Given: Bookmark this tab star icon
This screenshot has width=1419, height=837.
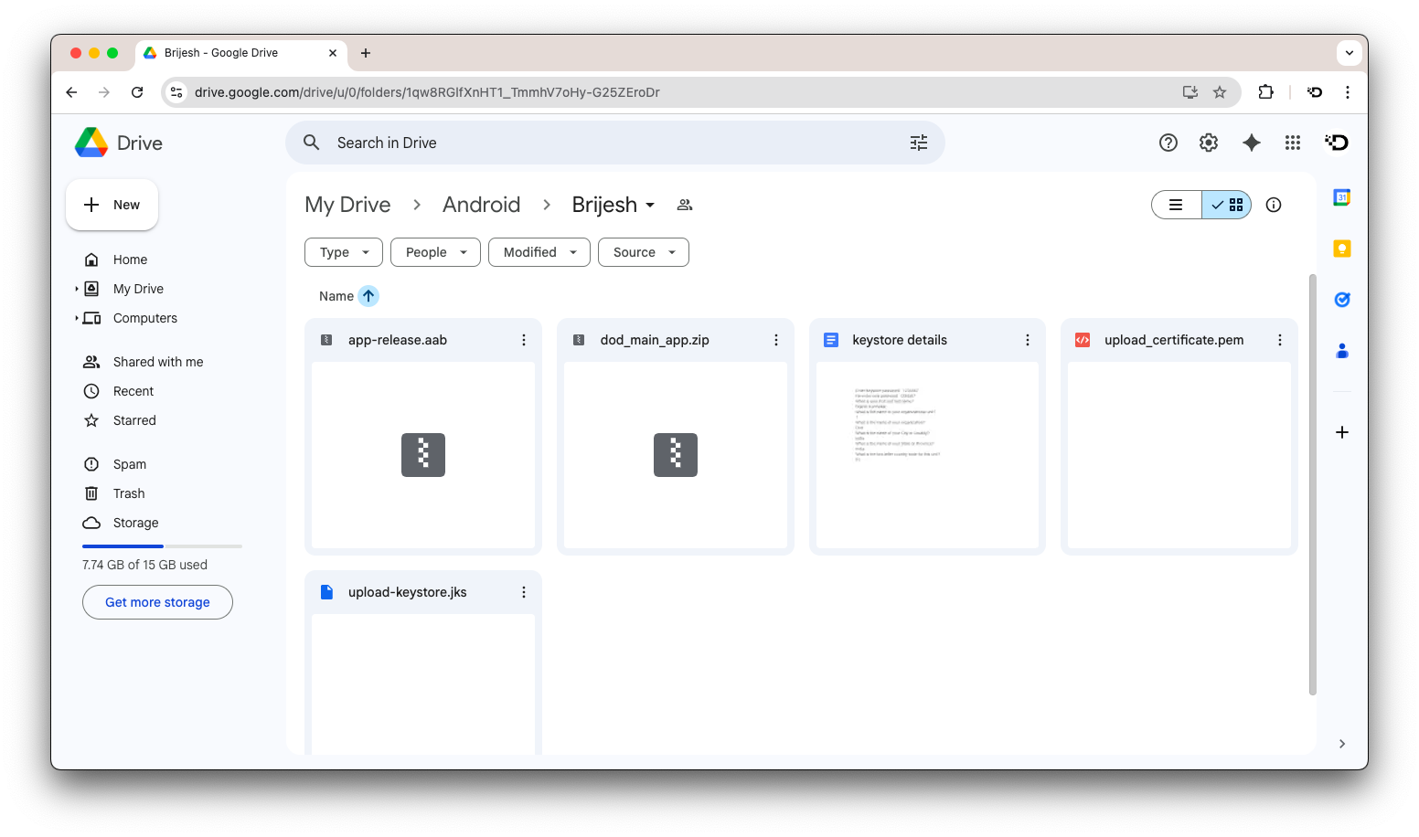Looking at the screenshot, I should 1220,92.
